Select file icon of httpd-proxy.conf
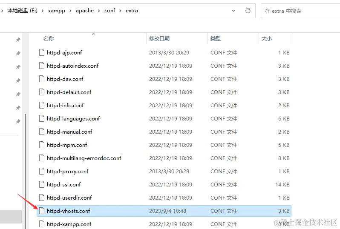Image resolution: width=340 pixels, height=229 pixels. pos(42,172)
